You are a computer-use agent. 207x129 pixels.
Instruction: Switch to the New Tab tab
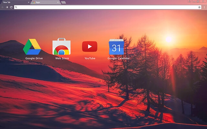(x=15, y=2)
